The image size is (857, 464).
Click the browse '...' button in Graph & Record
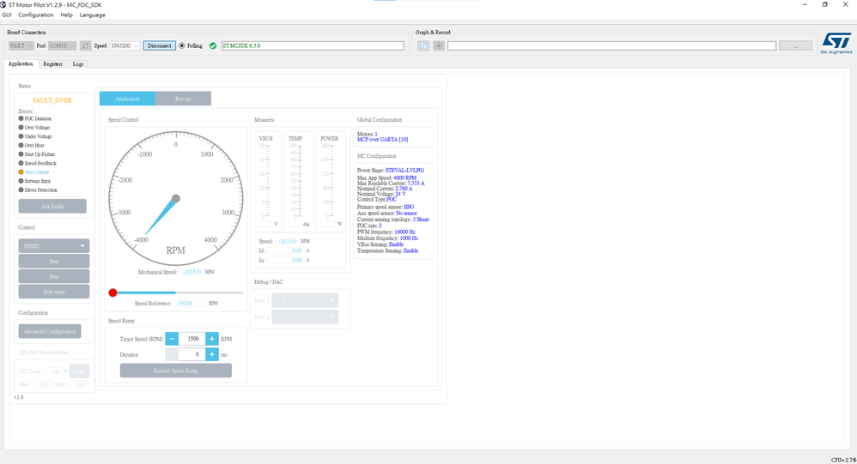click(795, 45)
